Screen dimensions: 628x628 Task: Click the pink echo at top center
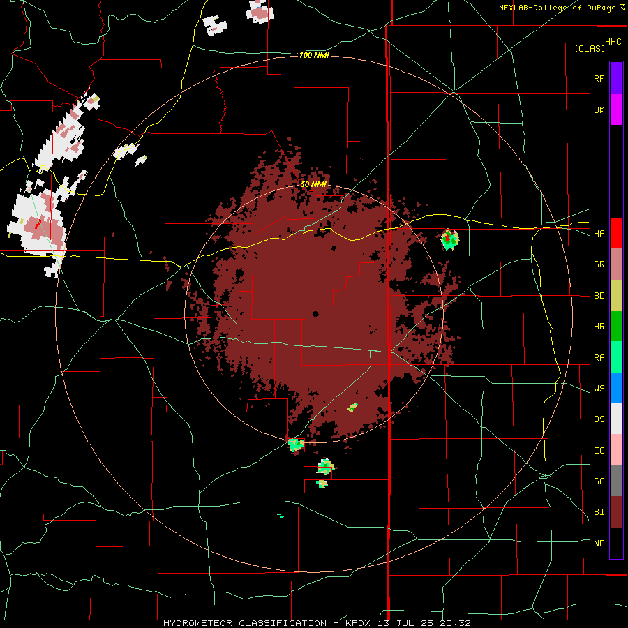point(260,11)
